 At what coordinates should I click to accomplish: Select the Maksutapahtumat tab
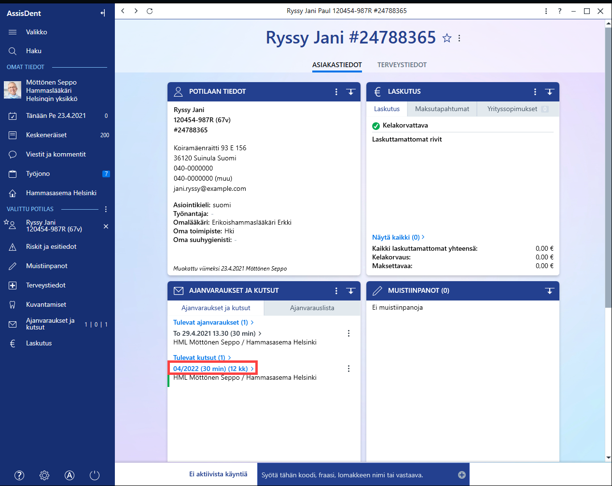pyautogui.click(x=442, y=109)
